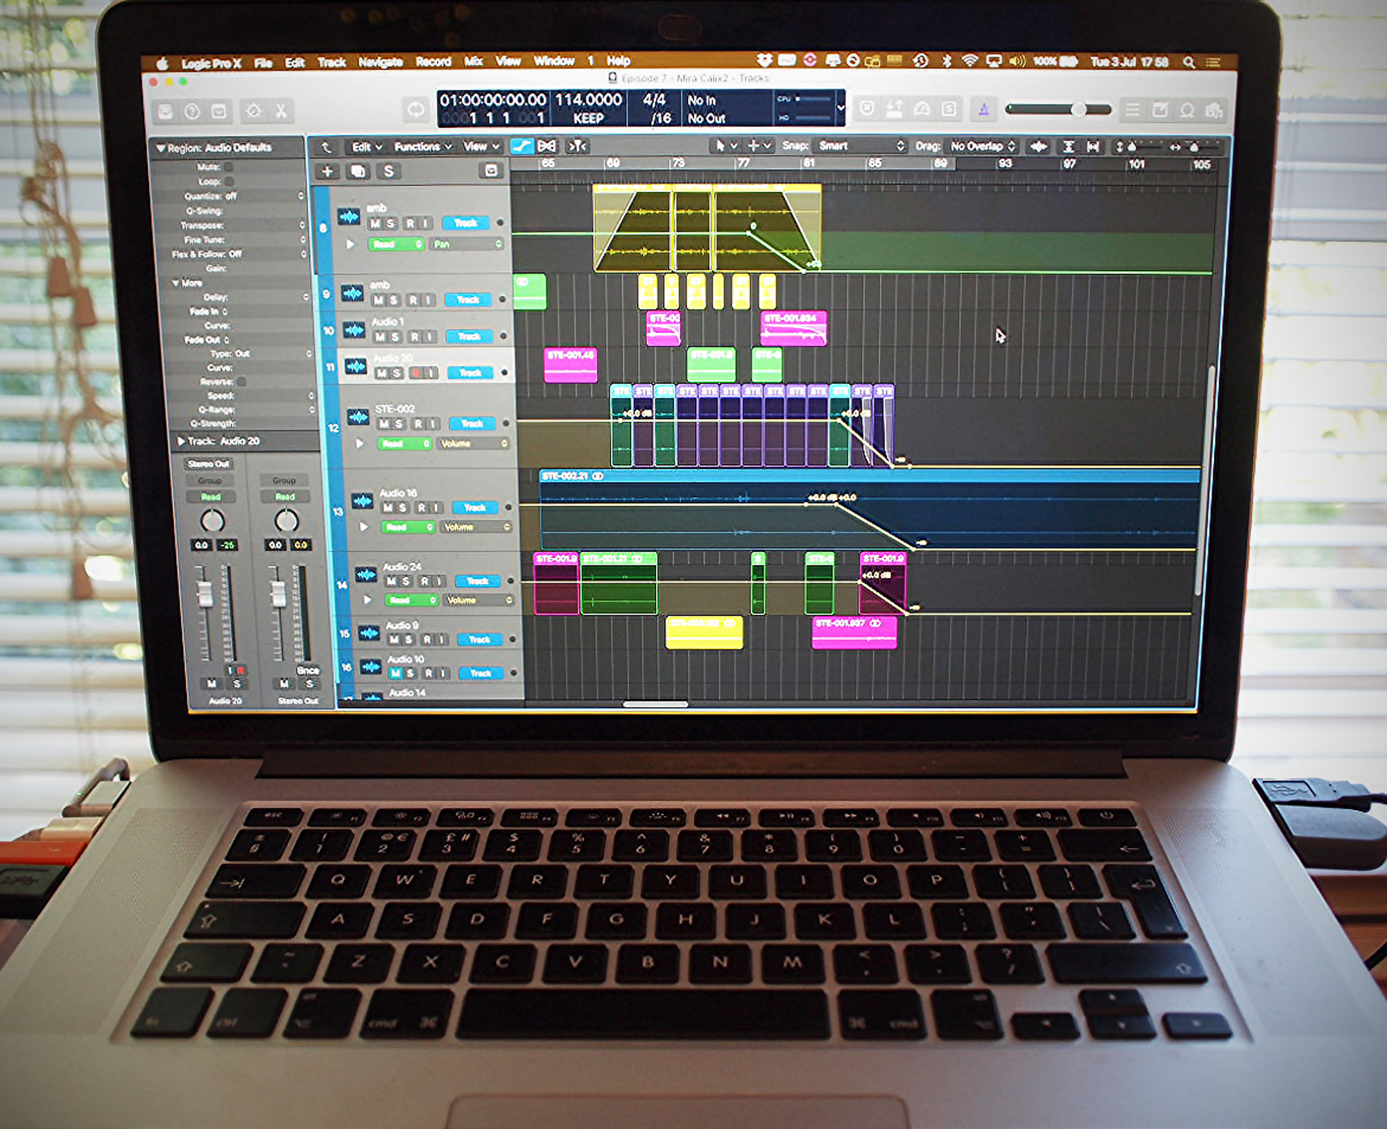Click the Stereo Out pan knob

pyautogui.click(x=286, y=520)
